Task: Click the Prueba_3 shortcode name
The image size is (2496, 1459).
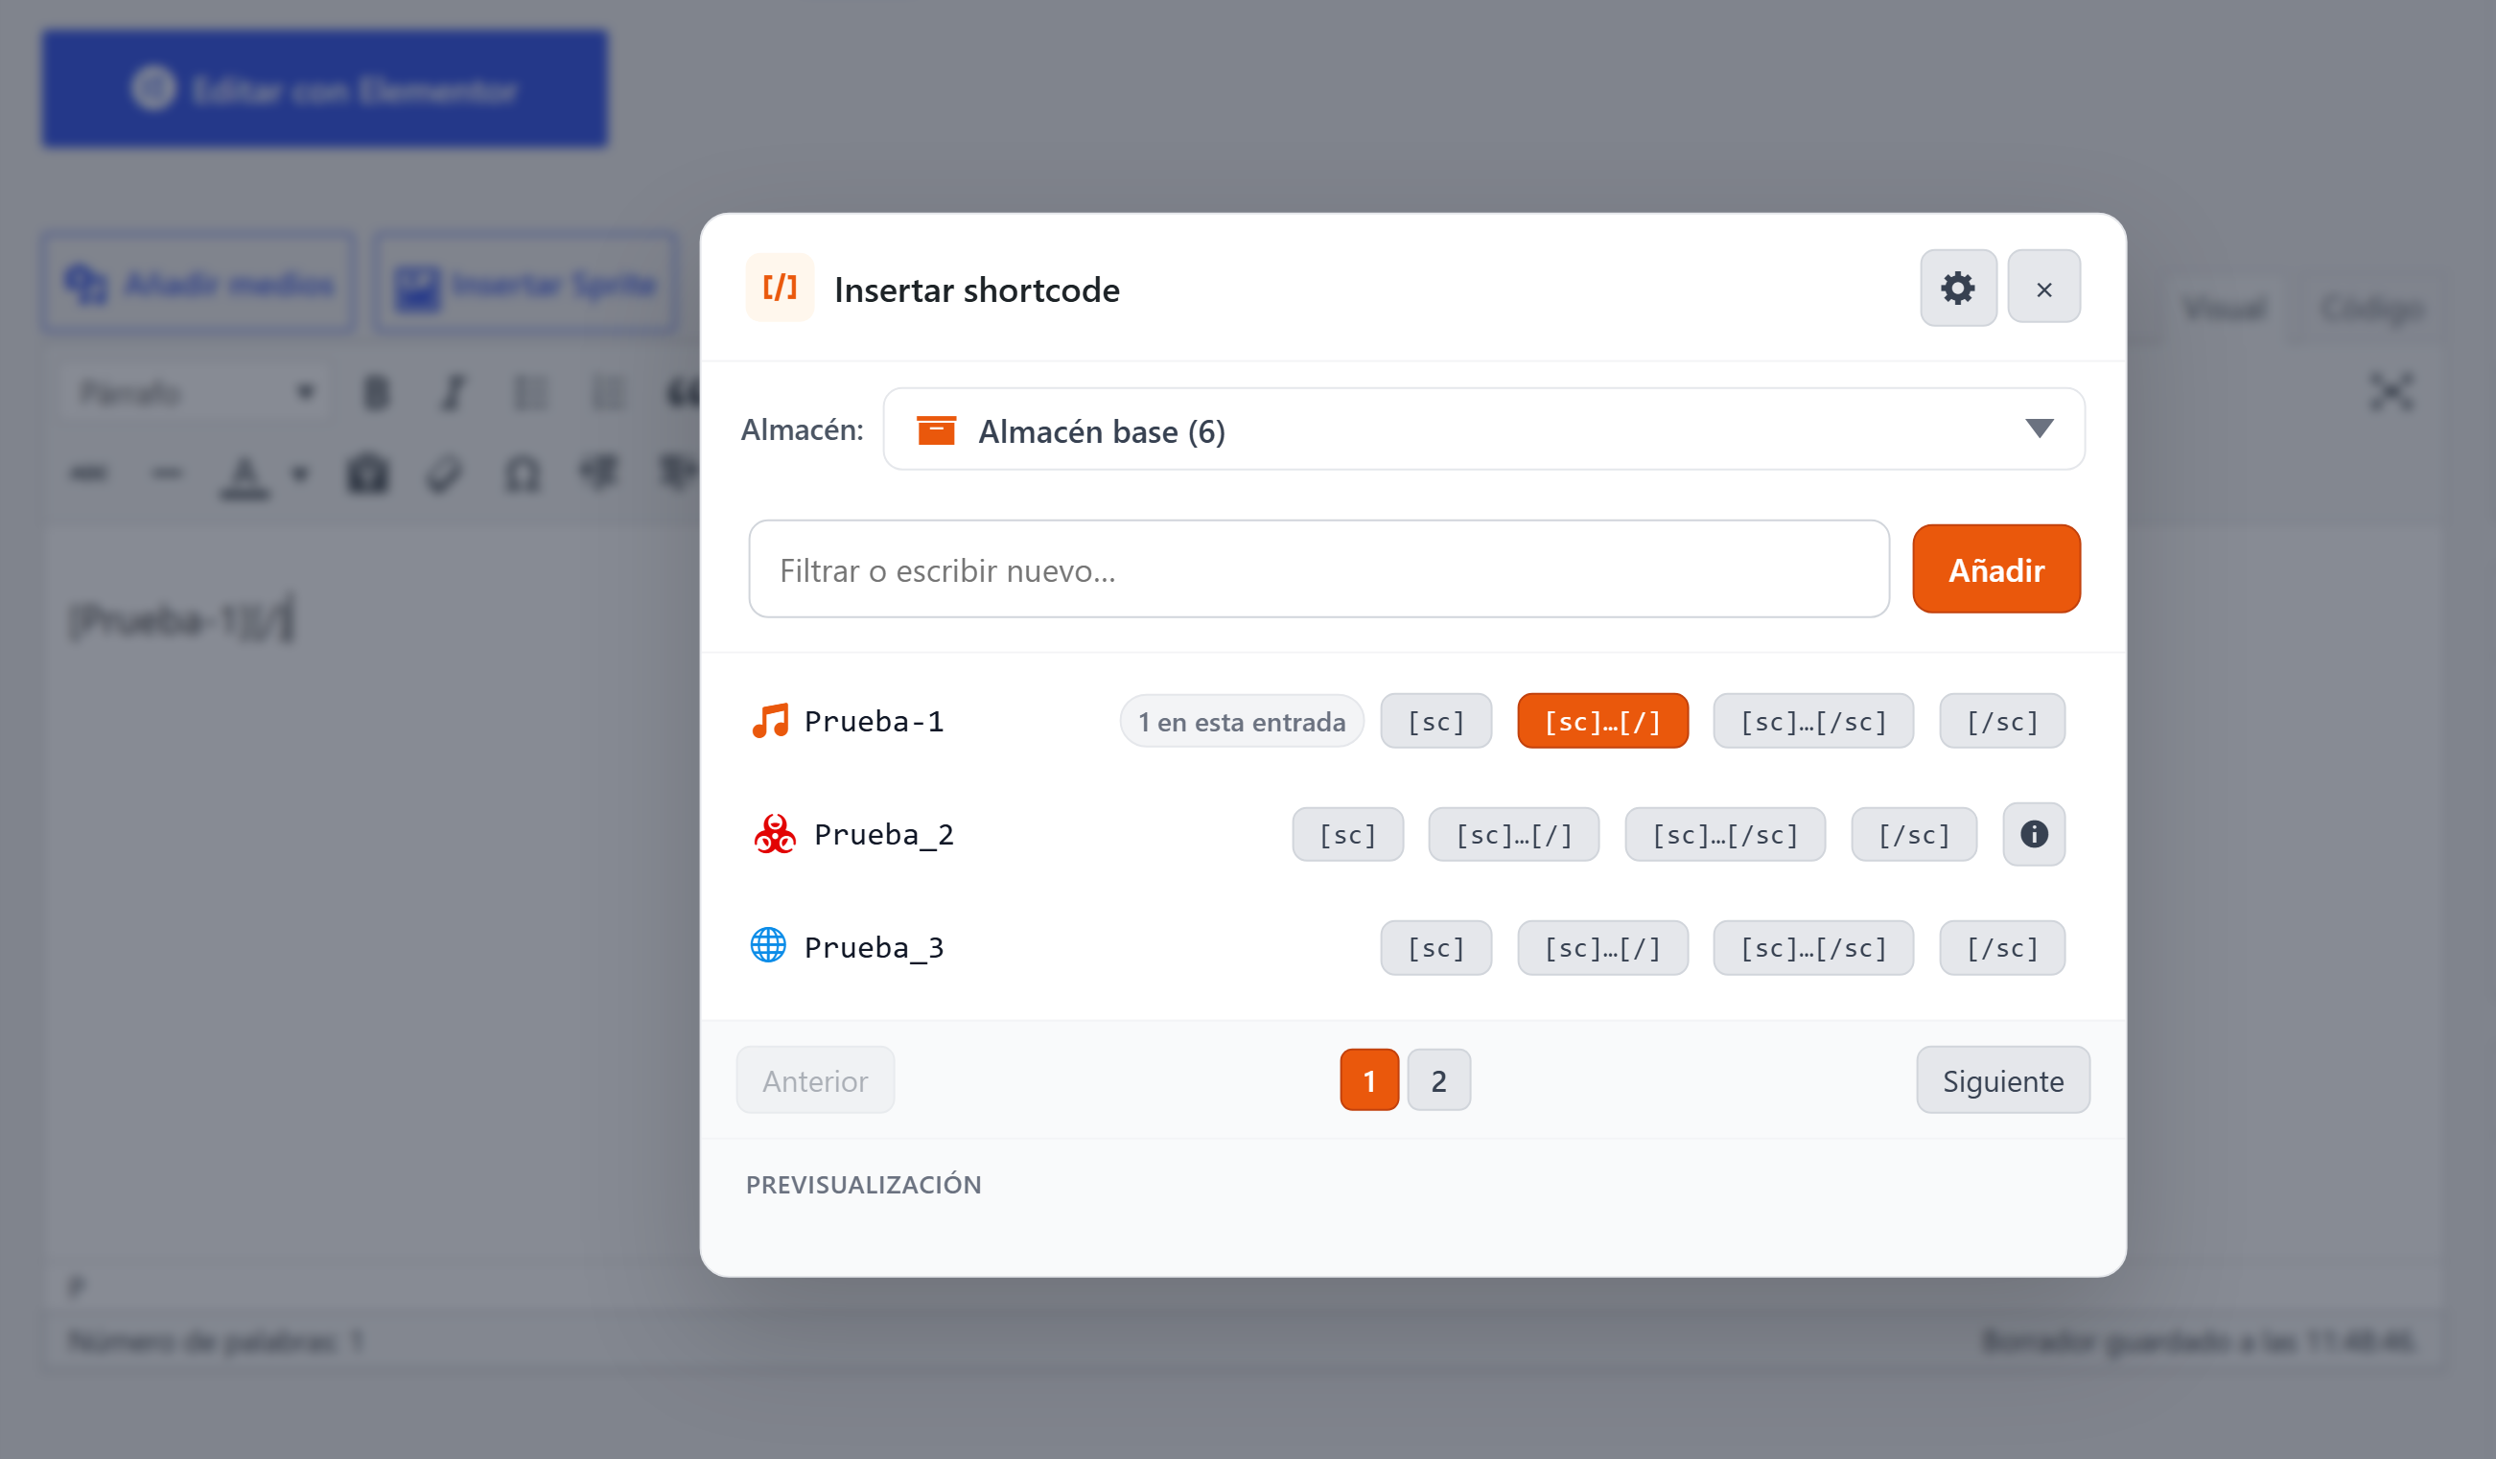Action: (x=874, y=947)
